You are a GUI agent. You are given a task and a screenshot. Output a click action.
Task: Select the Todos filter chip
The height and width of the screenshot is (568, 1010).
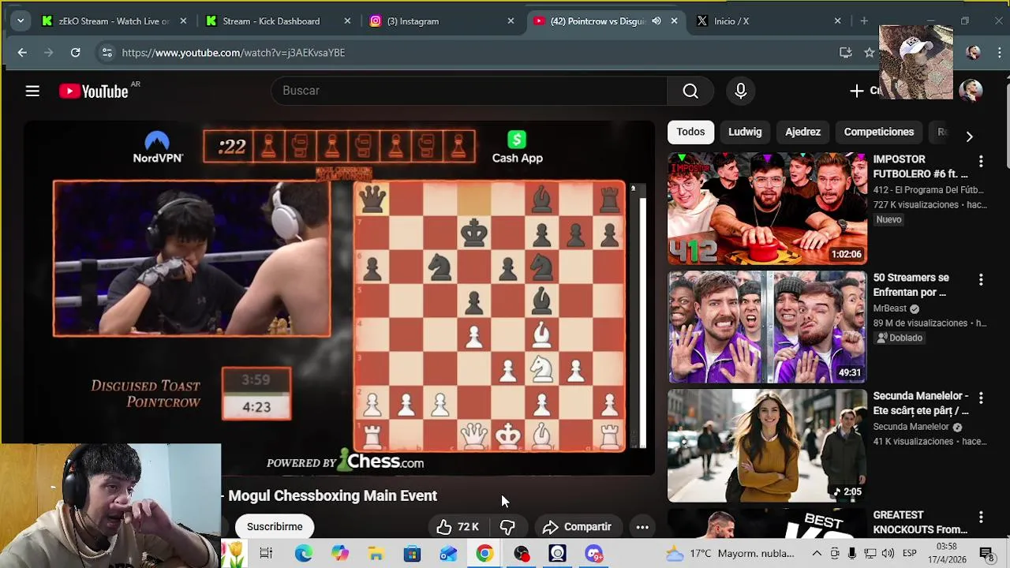click(690, 132)
